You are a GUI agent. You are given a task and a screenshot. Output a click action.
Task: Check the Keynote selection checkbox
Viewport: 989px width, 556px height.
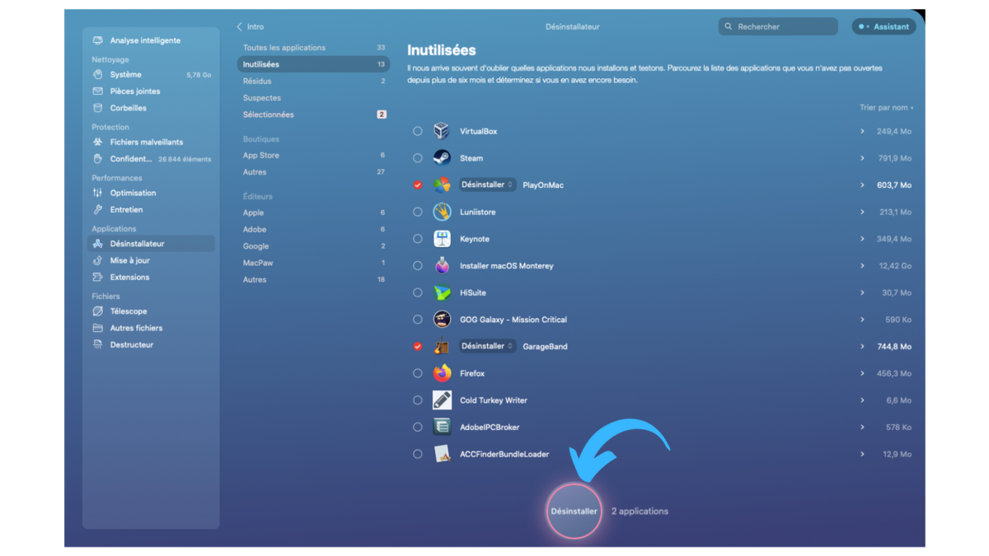pyautogui.click(x=418, y=239)
